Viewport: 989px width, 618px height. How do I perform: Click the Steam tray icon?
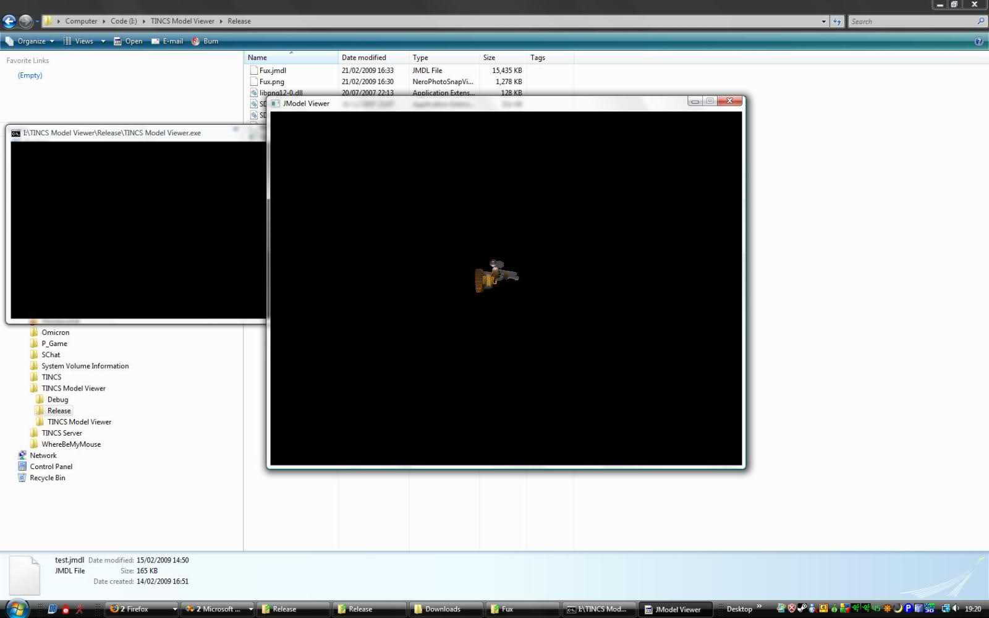coord(802,609)
